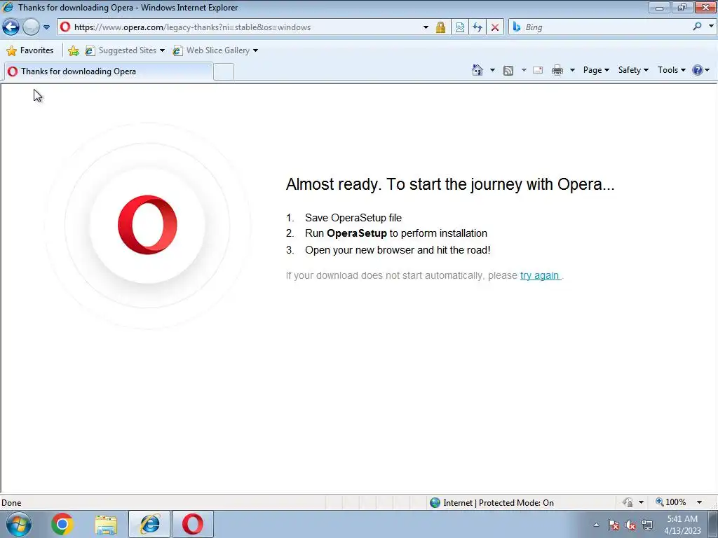Click 'Open your new browser' step text
Image resolution: width=718 pixels, height=538 pixels.
(x=398, y=250)
